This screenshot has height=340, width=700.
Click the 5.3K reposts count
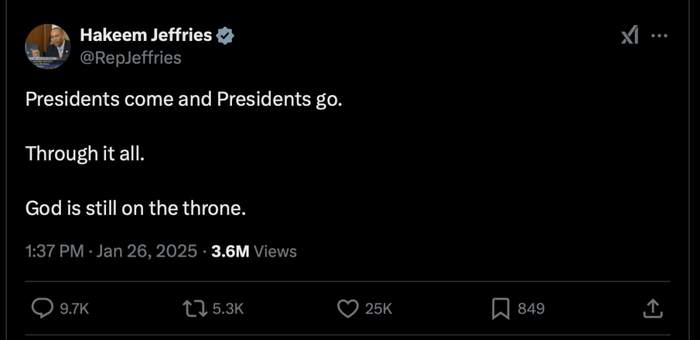[228, 309]
